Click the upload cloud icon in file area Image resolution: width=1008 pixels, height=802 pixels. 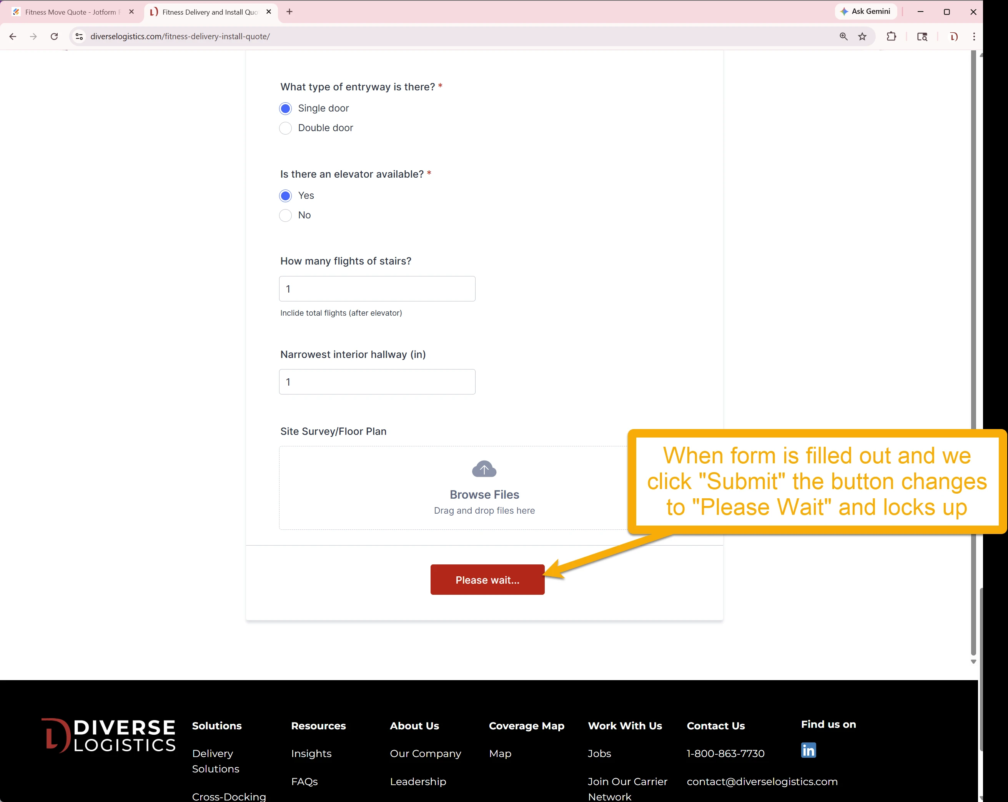484,469
